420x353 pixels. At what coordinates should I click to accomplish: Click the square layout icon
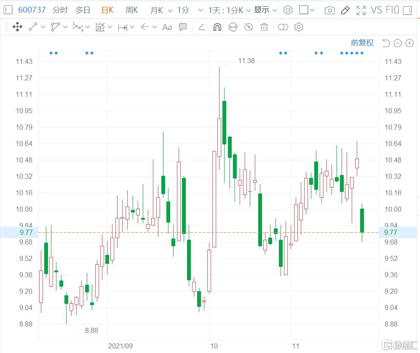click(304, 10)
